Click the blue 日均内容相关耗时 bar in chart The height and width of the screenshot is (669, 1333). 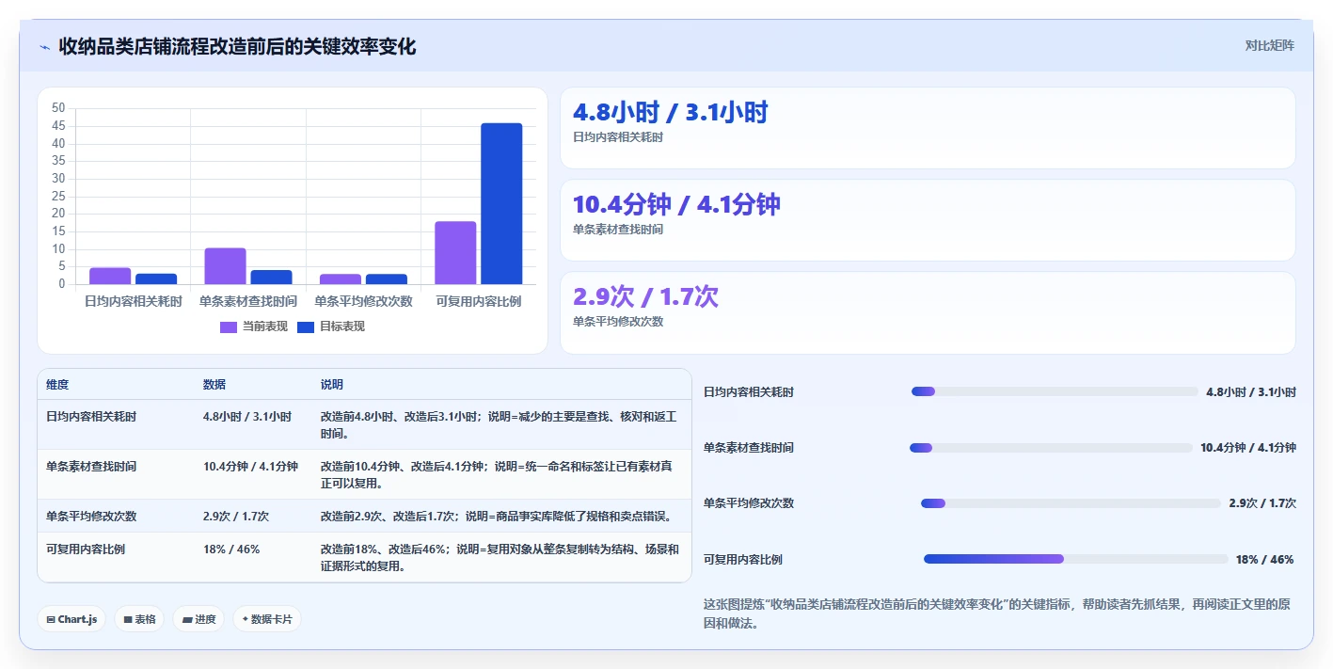pyautogui.click(x=156, y=279)
